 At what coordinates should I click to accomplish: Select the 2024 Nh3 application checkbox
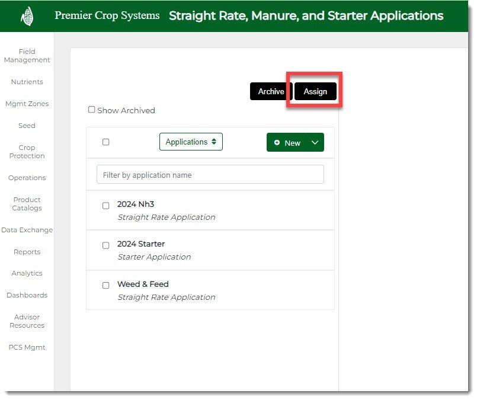pyautogui.click(x=106, y=206)
